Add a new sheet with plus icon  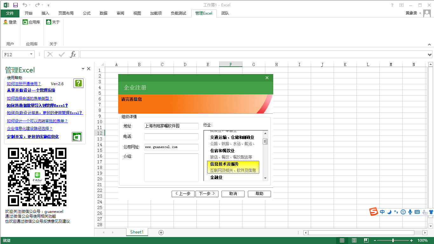tap(161, 233)
